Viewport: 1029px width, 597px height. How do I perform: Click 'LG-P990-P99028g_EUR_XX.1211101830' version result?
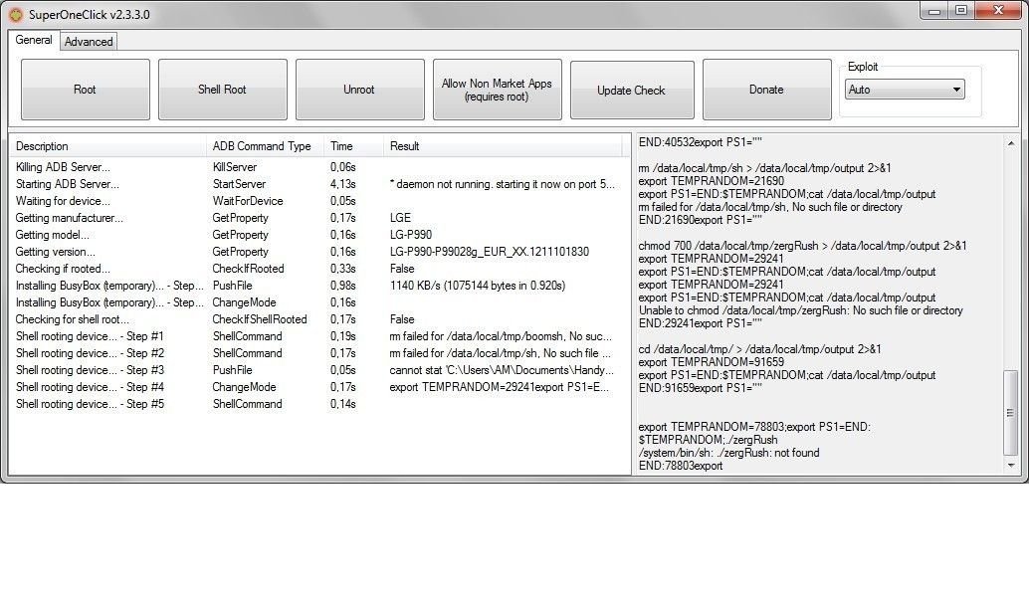pyautogui.click(x=490, y=252)
